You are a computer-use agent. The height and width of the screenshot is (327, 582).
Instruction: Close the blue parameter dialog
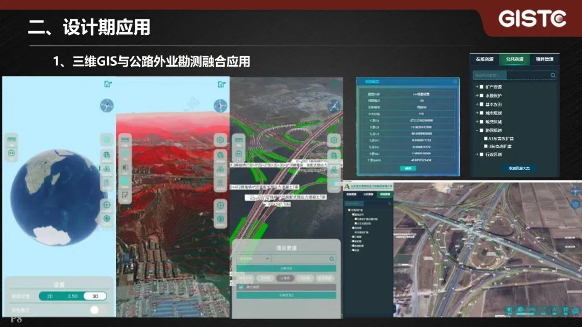click(x=455, y=81)
